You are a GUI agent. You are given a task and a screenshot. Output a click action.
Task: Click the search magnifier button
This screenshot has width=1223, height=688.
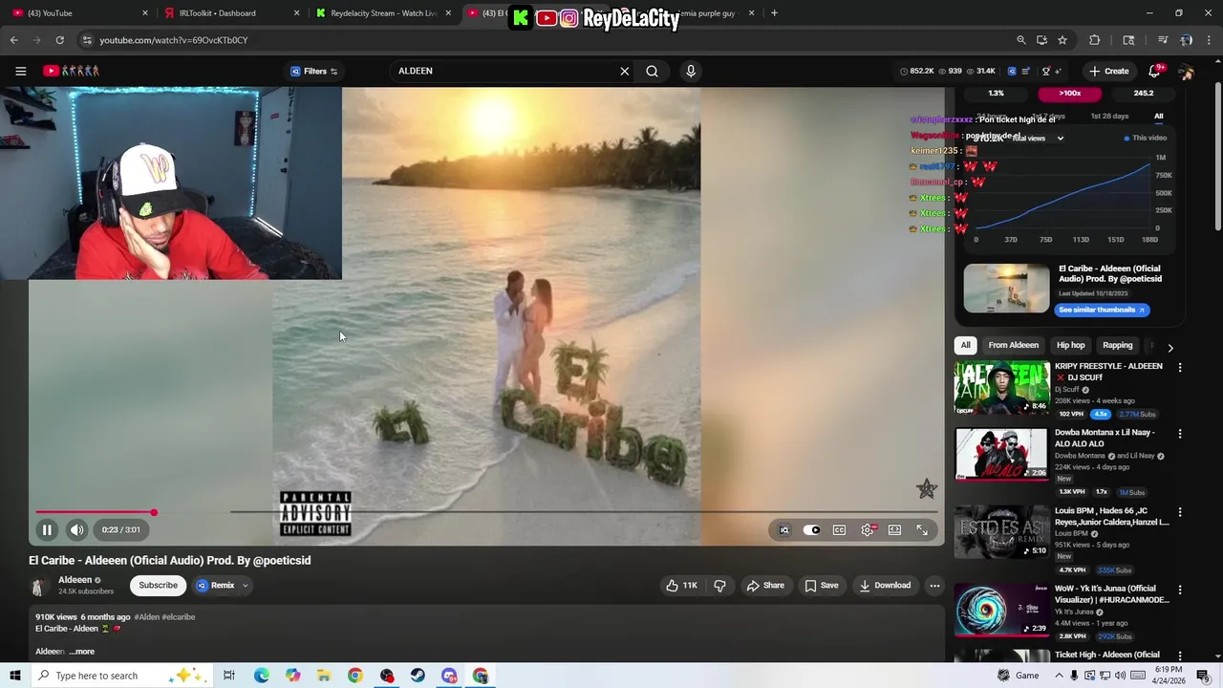point(652,71)
